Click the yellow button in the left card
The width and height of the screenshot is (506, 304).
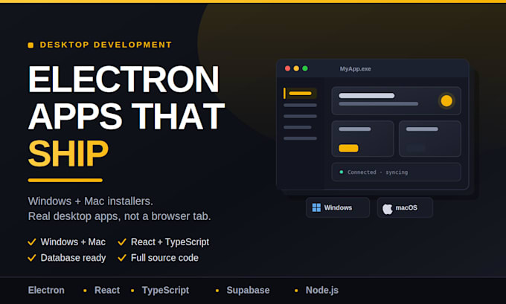click(x=348, y=149)
